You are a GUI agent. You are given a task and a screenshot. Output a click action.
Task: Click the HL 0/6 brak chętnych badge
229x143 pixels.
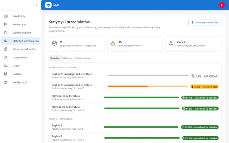[x=205, y=76]
